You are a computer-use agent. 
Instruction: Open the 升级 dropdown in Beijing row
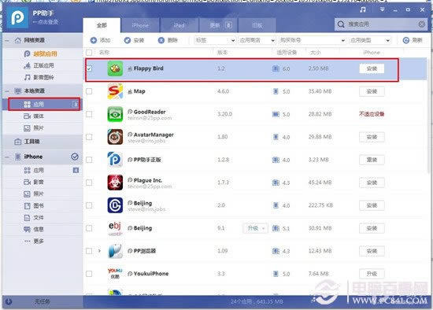255,228
